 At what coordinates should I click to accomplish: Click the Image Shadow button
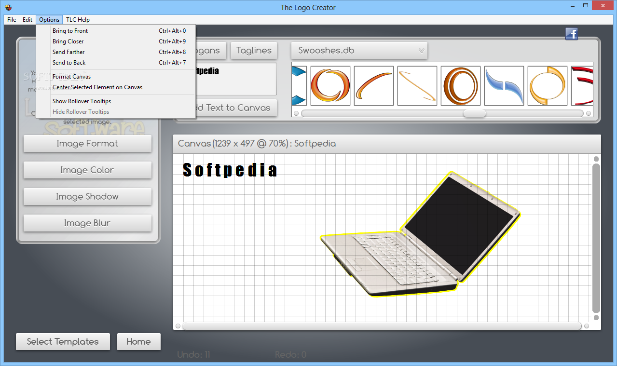[x=87, y=197]
